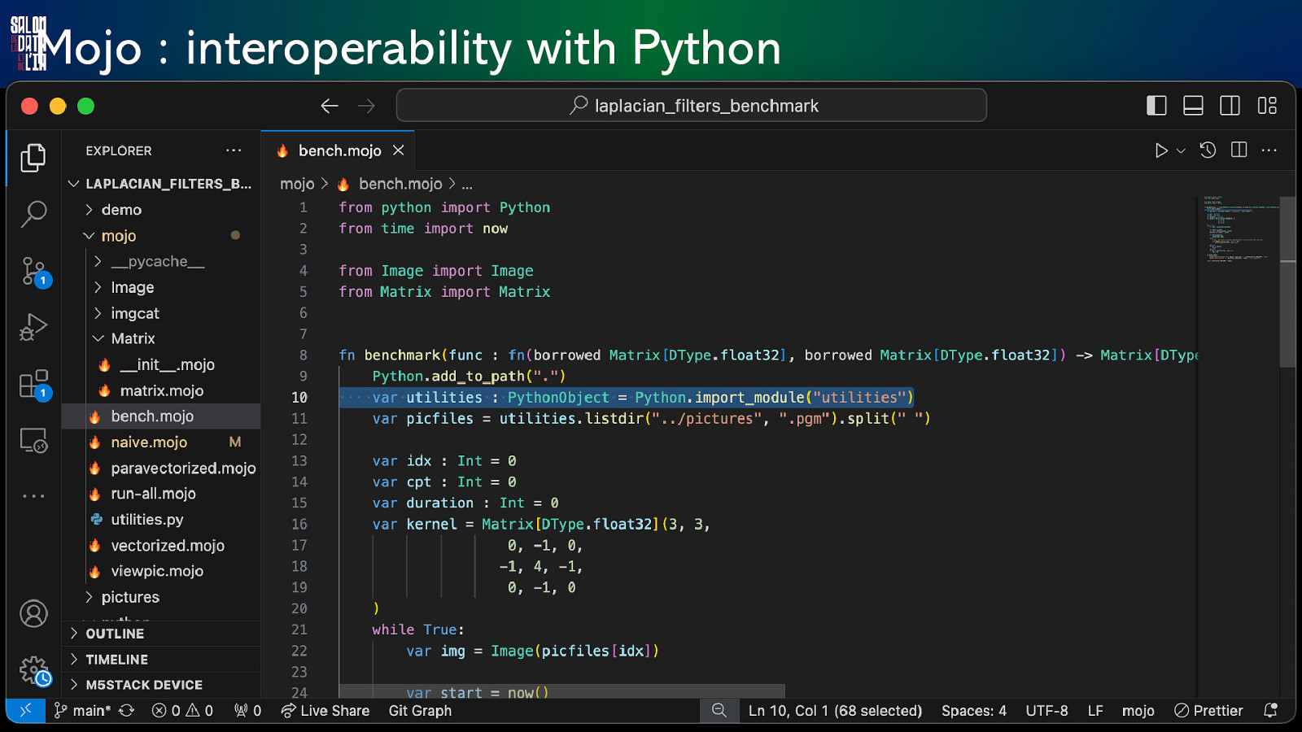Open viewpic.mojo file

pos(161,571)
